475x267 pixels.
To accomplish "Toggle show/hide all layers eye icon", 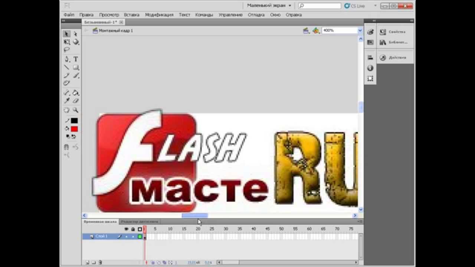I will (126, 229).
